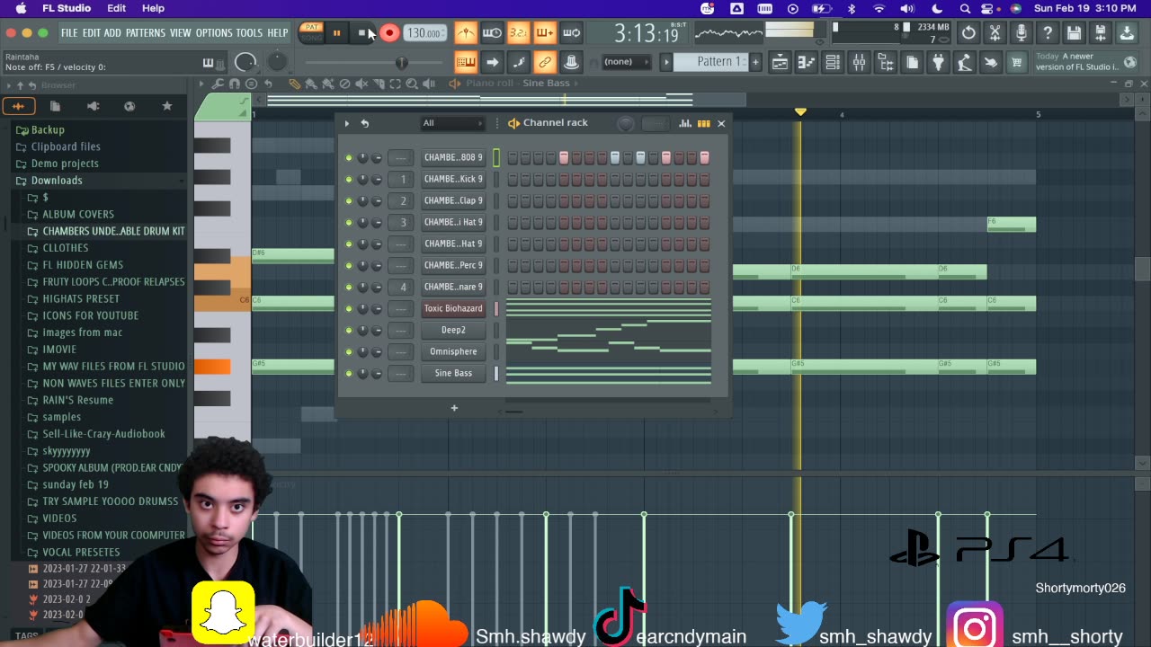Click the piano roll magnet snap icon

(x=235, y=84)
